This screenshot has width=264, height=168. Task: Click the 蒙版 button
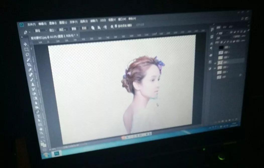tap(74, 29)
